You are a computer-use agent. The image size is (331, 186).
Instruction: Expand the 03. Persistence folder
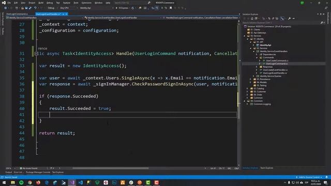coord(251,79)
